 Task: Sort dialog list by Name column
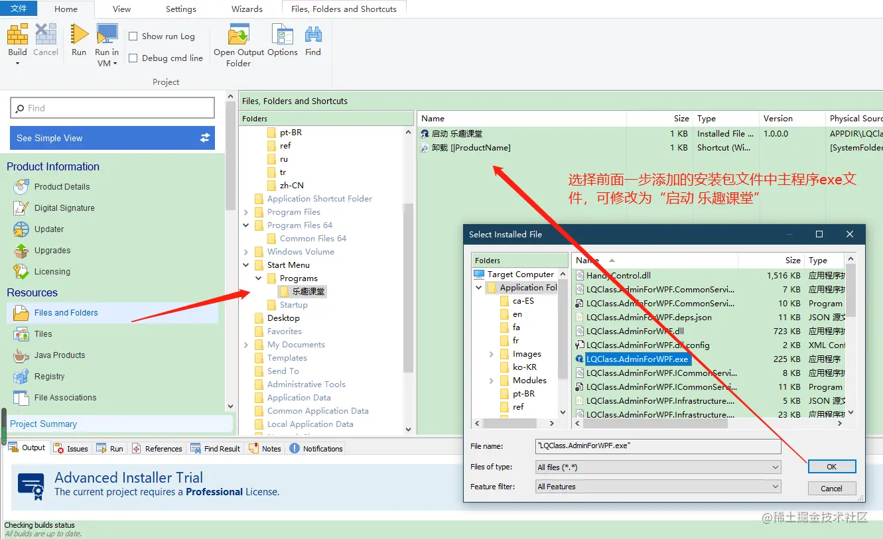655,261
